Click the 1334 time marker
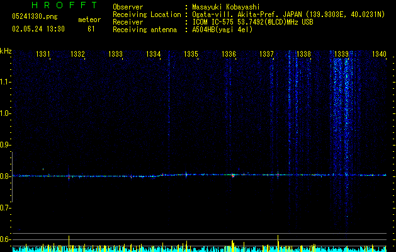Screen dimensions: 396x252 point(153,54)
